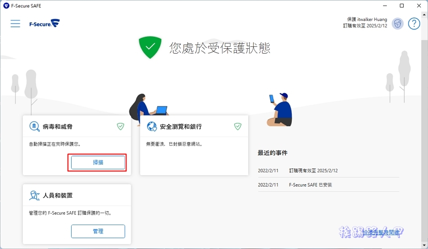Image resolution: width=428 pixels, height=249 pixels.
Task: Click the green shield on 安全瀏覽和銀行 card
Action: tap(238, 126)
